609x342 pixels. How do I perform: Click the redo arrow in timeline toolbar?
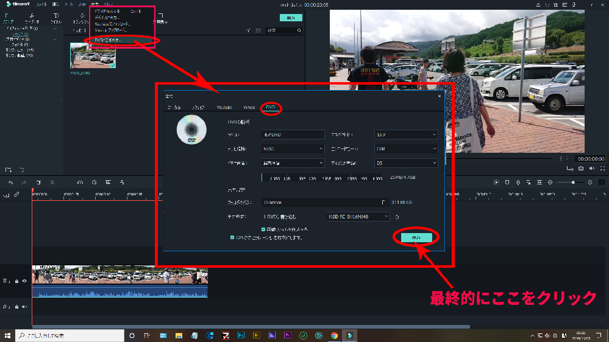click(24, 182)
